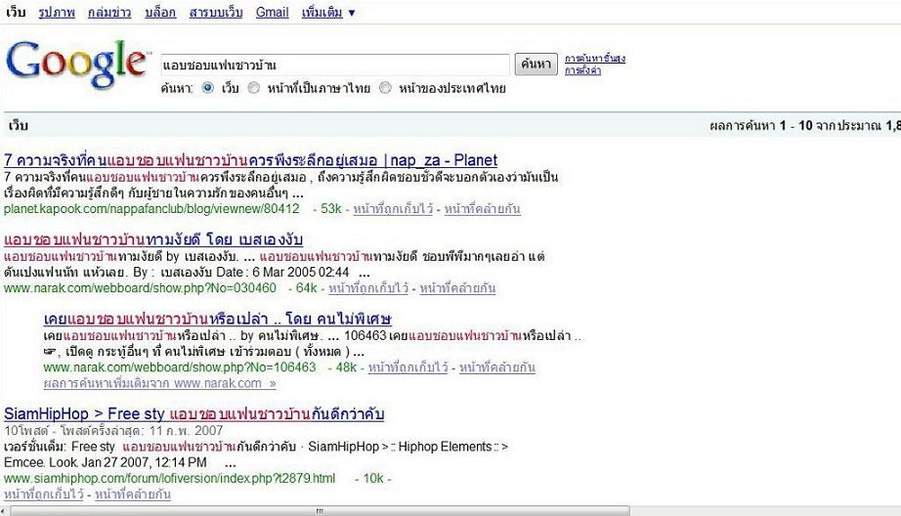Open similar pages for planet.kapook.com result

point(482,209)
